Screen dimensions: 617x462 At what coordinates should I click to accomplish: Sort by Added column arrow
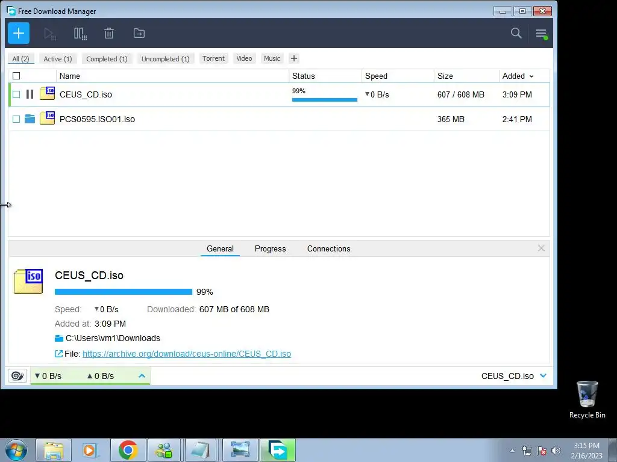coord(531,76)
